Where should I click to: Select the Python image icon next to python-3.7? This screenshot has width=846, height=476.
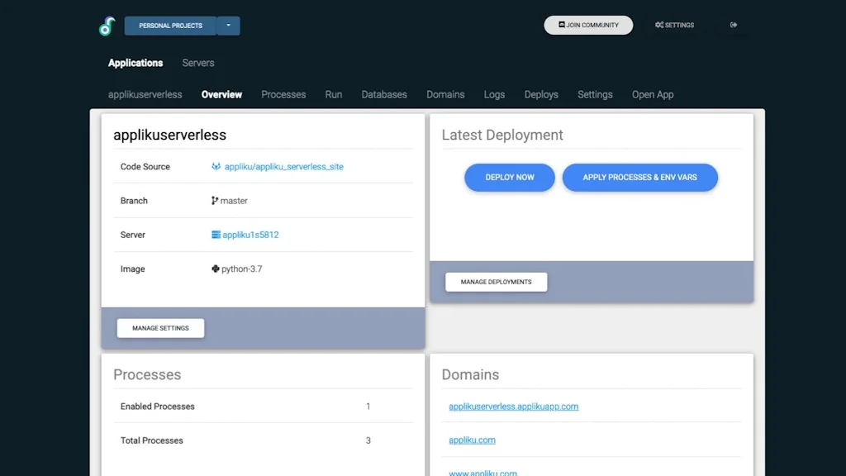pyautogui.click(x=215, y=269)
